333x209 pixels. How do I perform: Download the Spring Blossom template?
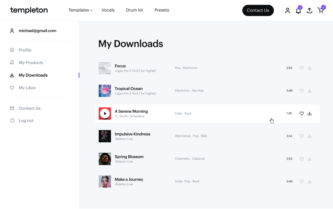pos(309,159)
